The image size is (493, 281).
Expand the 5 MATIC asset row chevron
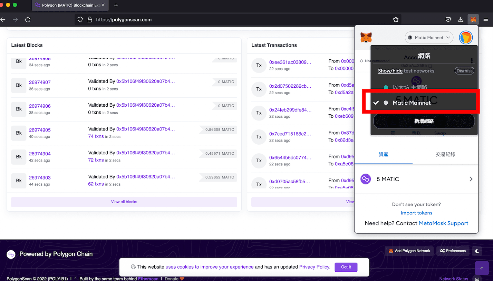click(x=471, y=179)
